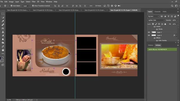Click the 3D video camera zoom icon

(x=119, y=6)
